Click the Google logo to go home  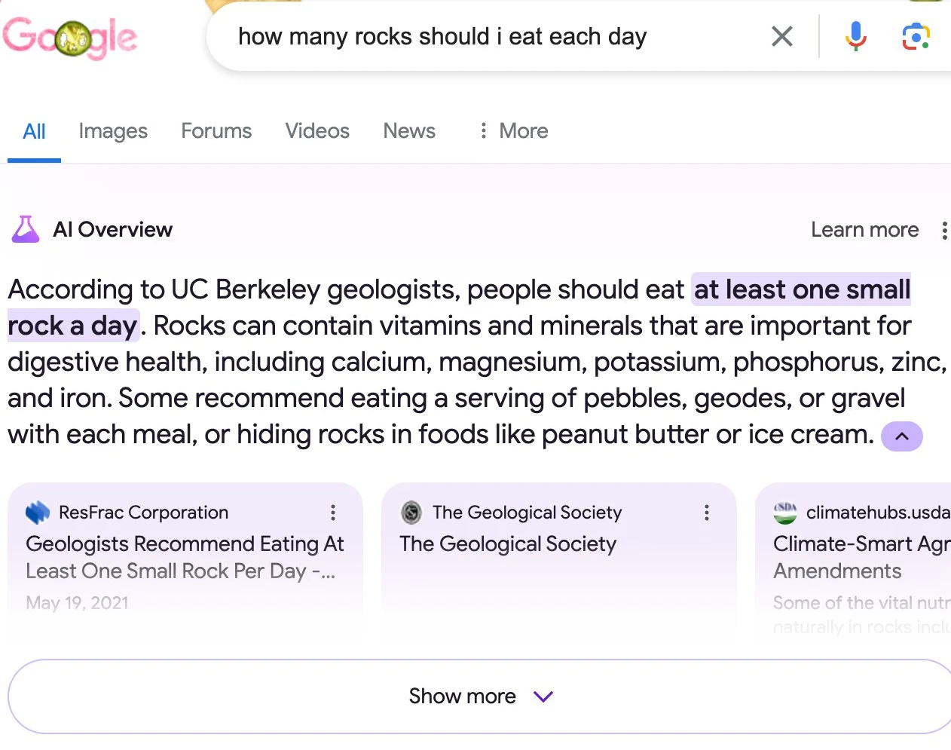(69, 37)
